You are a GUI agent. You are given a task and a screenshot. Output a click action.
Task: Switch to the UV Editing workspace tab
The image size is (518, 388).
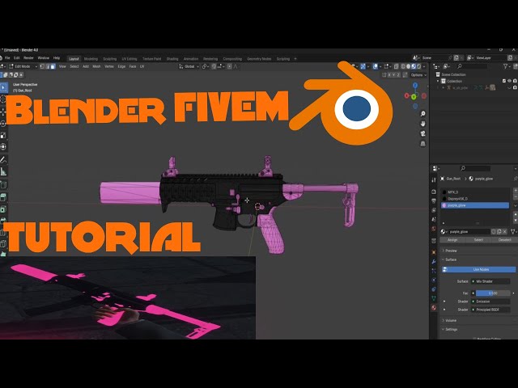129,59
